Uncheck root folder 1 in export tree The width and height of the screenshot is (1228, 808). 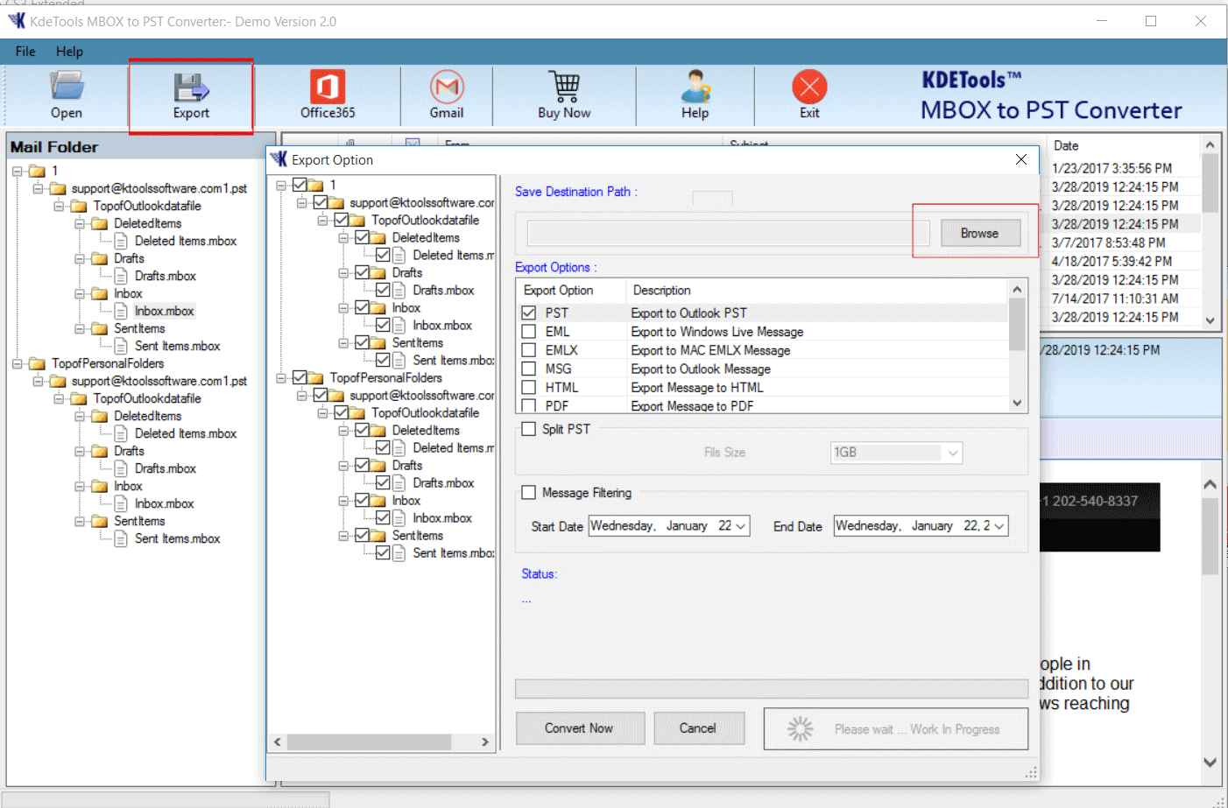(300, 185)
